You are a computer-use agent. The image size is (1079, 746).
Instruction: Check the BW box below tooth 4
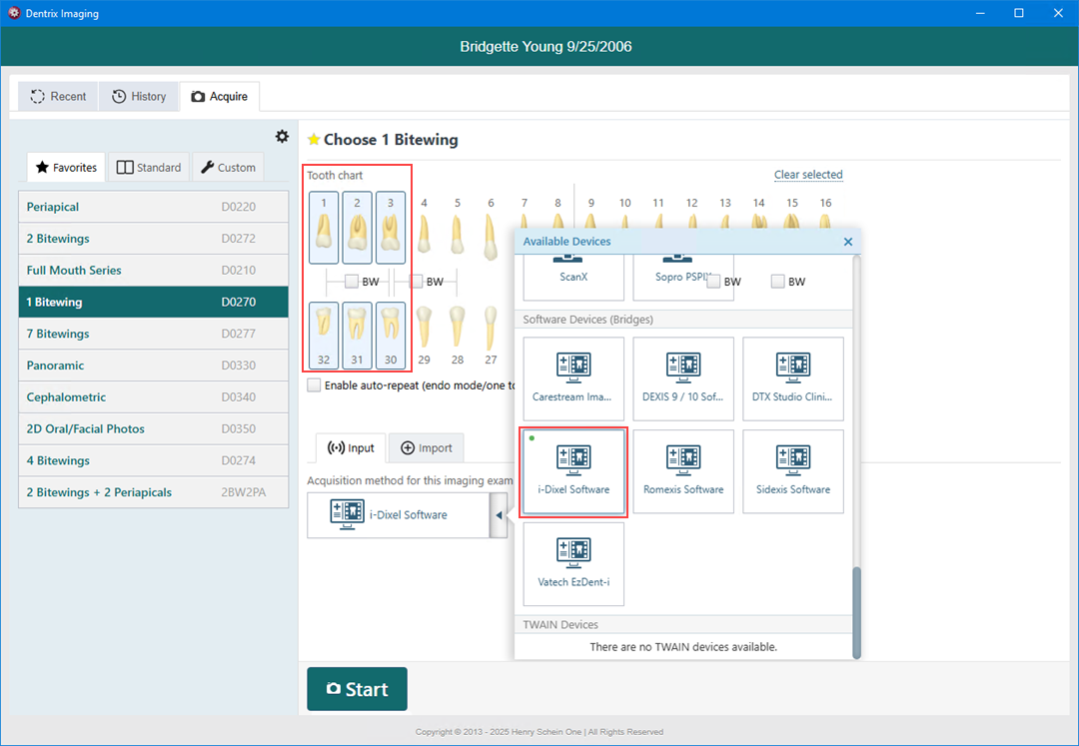point(416,282)
